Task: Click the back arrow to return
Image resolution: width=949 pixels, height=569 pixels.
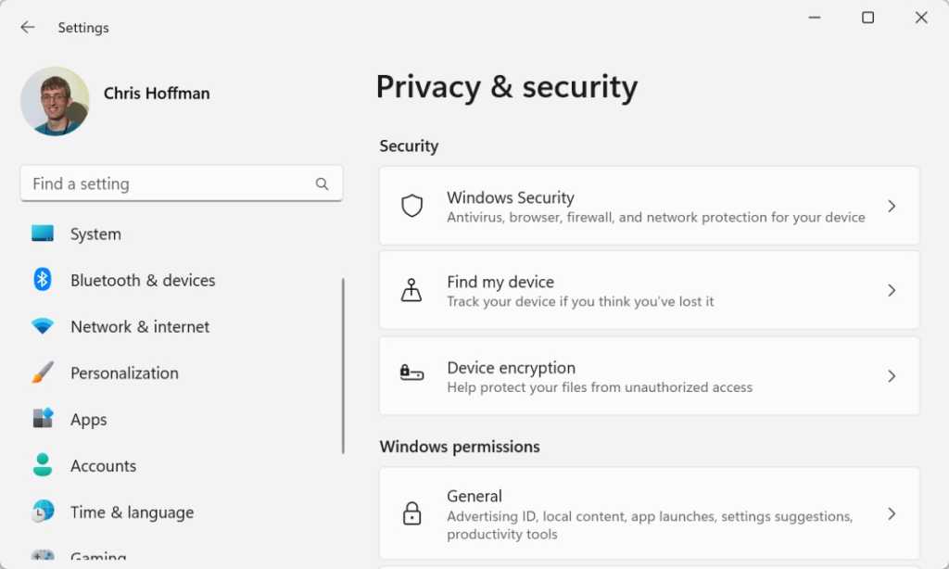Action: click(27, 27)
